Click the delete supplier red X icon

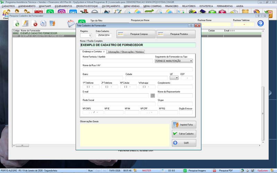tap(35, 24)
